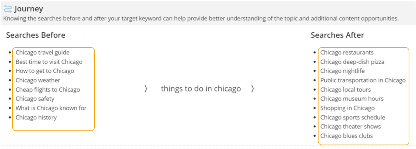Select 'How to get to Chicago'

point(45,71)
